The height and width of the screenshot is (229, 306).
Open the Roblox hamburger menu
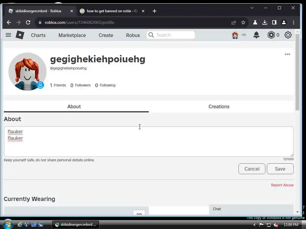point(8,35)
